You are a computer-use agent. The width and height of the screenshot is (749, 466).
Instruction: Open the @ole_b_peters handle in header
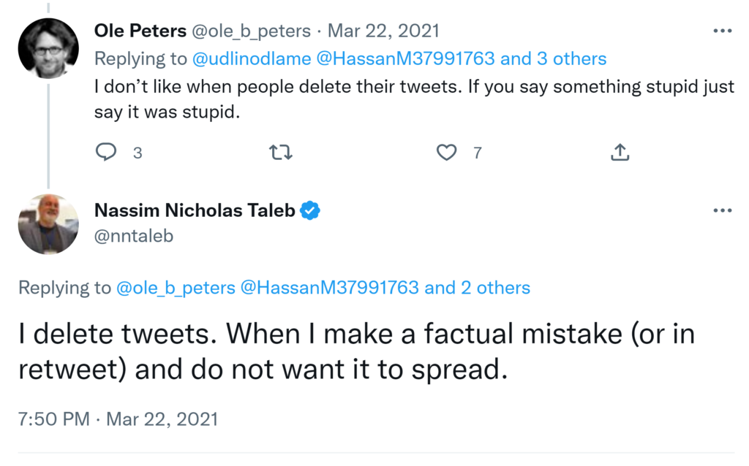pyautogui.click(x=251, y=31)
